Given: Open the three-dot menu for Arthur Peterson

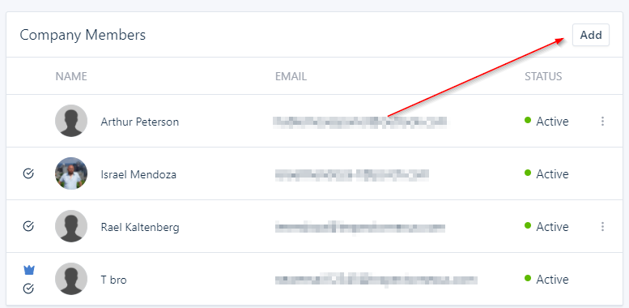Looking at the screenshot, I should [x=602, y=122].
